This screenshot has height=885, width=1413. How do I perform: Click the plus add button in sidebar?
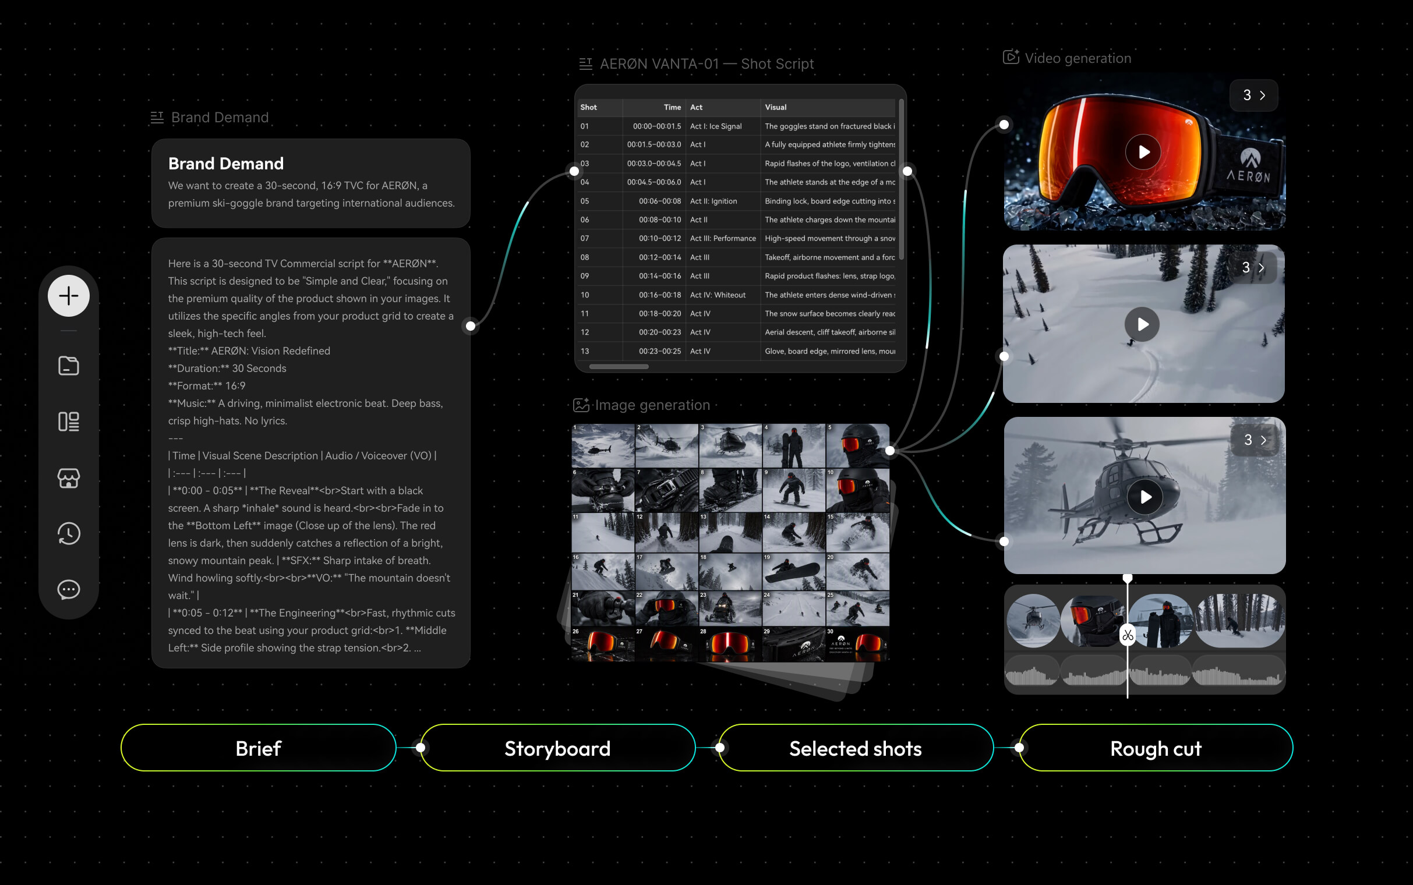click(x=69, y=296)
